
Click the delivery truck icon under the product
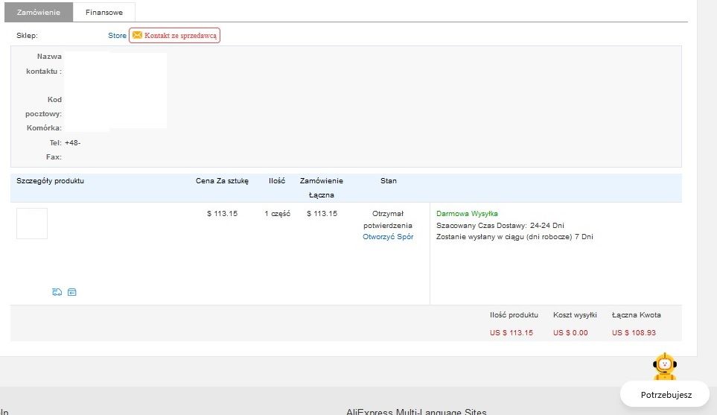point(57,292)
